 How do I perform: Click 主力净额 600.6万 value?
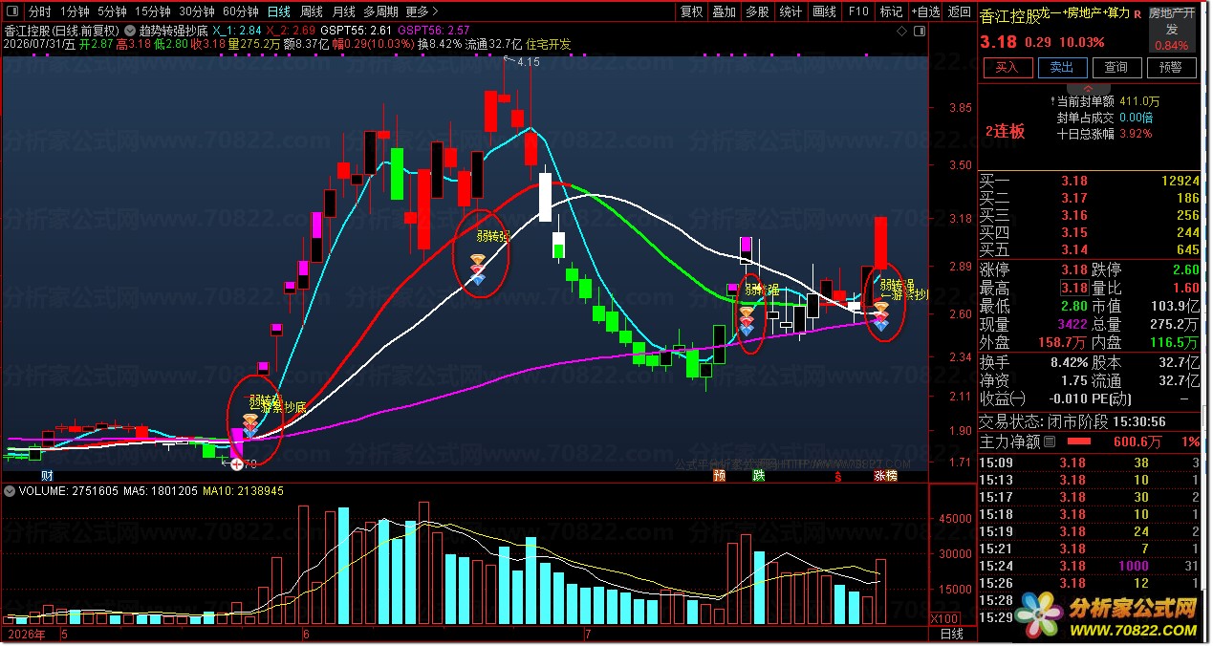pos(1136,441)
